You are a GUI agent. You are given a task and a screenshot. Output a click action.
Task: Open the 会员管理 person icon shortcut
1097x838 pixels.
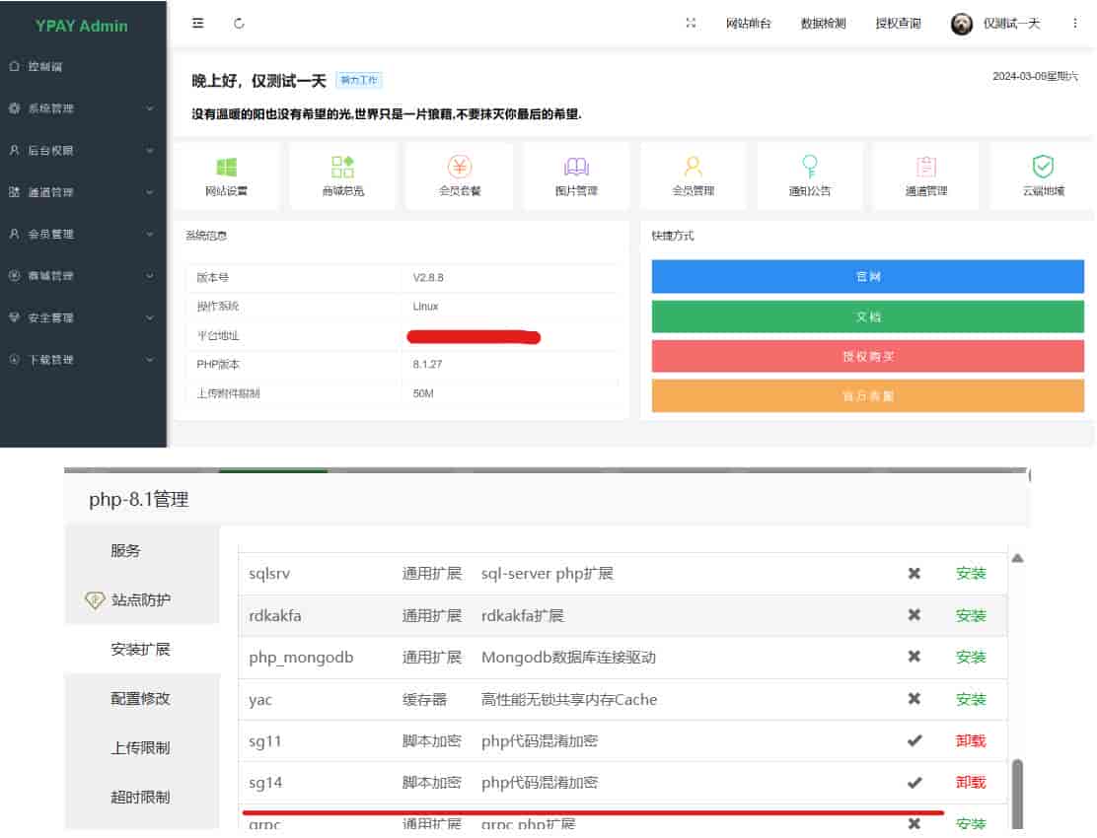[x=693, y=168]
